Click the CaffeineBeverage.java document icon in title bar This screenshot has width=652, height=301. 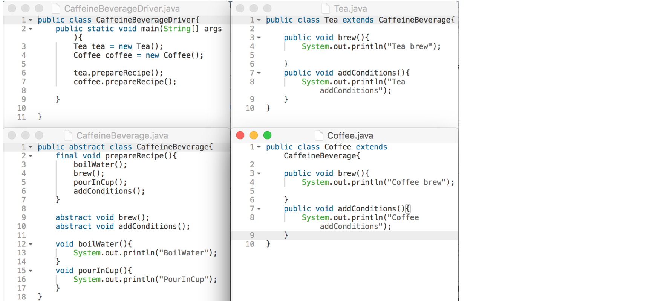click(x=68, y=135)
